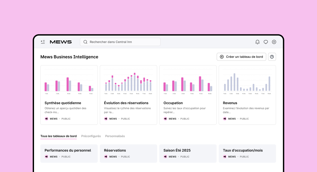Open the help question mark button

click(x=272, y=57)
